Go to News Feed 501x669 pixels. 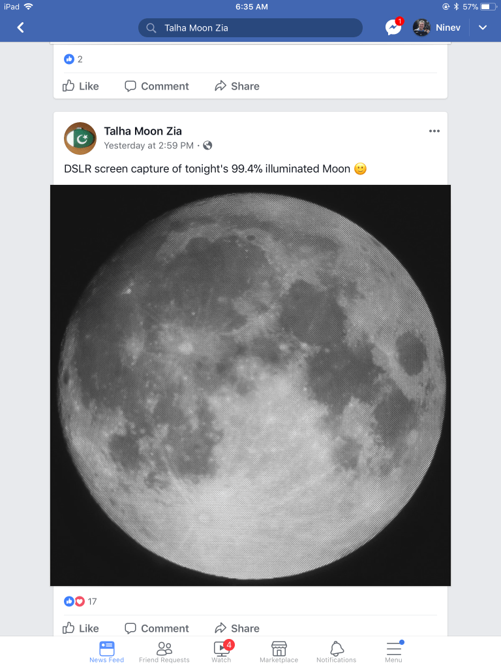coord(106,651)
